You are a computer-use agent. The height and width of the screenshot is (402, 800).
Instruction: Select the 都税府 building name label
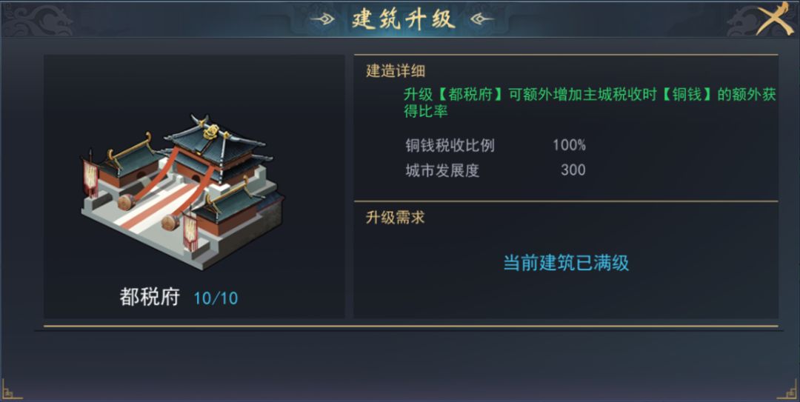pos(150,298)
